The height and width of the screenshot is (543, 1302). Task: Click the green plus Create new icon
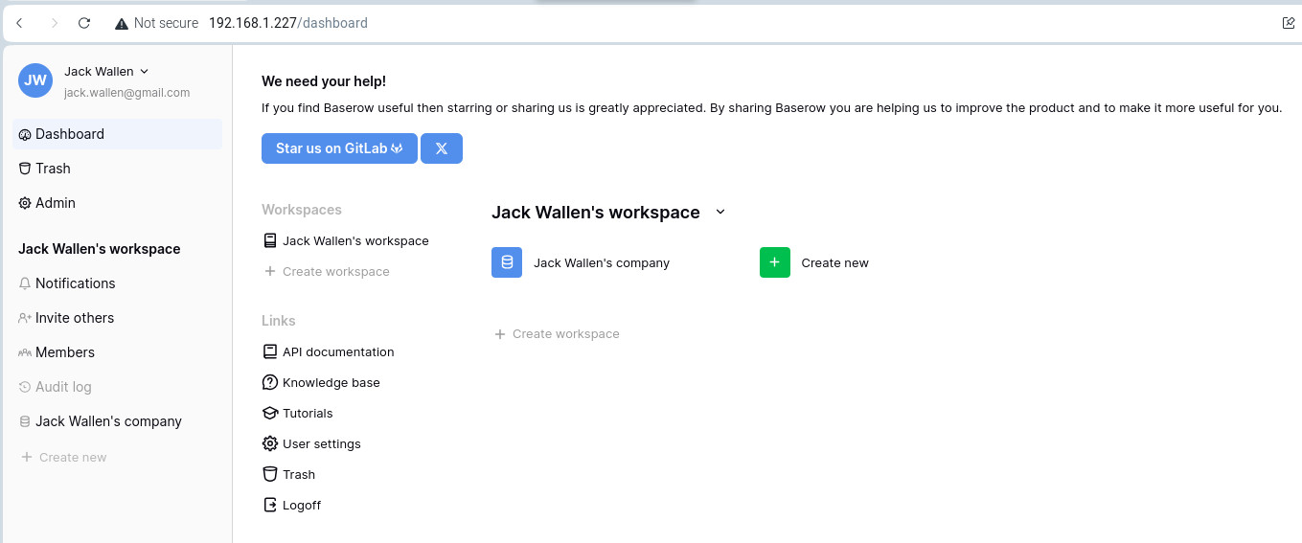[775, 262]
